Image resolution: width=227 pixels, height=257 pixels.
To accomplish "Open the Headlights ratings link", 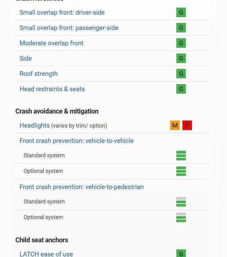I will (x=34, y=125).
